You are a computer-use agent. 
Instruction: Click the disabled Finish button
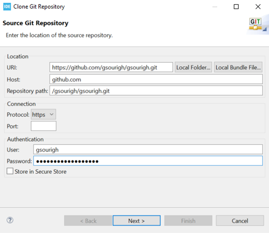click(188, 221)
